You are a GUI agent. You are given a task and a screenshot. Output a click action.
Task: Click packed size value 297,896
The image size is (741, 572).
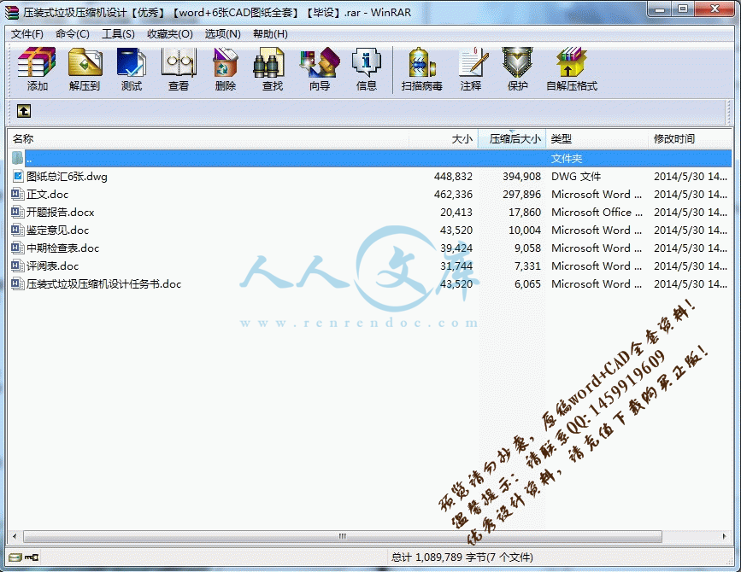(521, 195)
